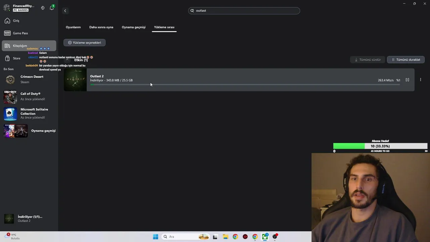Open the İndiriliyor (1/1) status at sidebar bottom

[x=29, y=219]
